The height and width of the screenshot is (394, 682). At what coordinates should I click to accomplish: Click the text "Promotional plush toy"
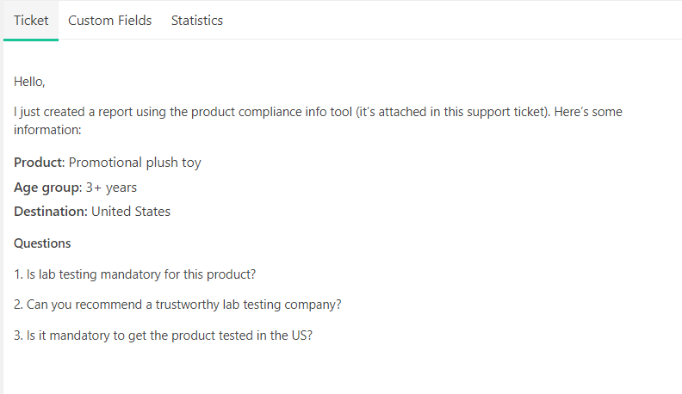(135, 163)
